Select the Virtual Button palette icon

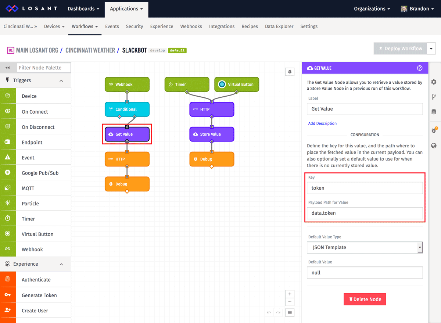coord(8,234)
